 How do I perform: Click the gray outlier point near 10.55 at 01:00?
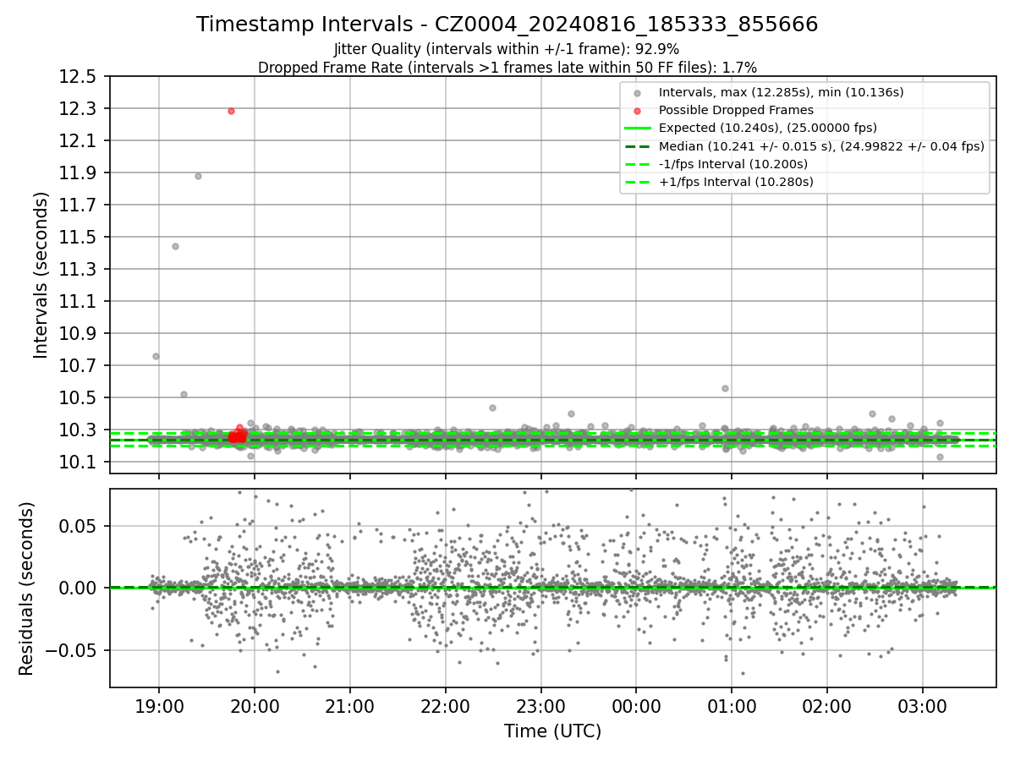pos(725,388)
